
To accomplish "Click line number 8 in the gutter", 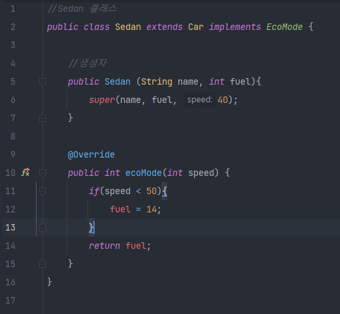I will 13,136.
